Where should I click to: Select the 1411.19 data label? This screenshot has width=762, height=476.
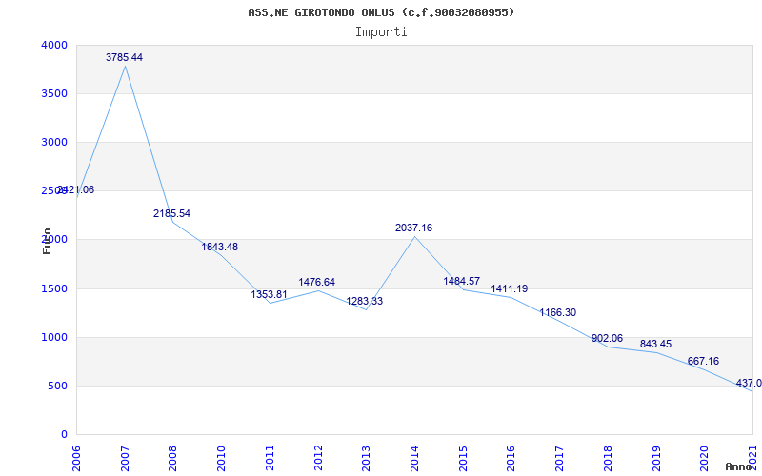click(x=510, y=288)
